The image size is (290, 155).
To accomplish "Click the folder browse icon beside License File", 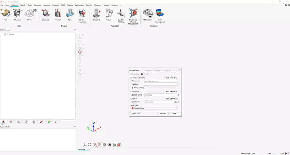I will coord(176,102).
